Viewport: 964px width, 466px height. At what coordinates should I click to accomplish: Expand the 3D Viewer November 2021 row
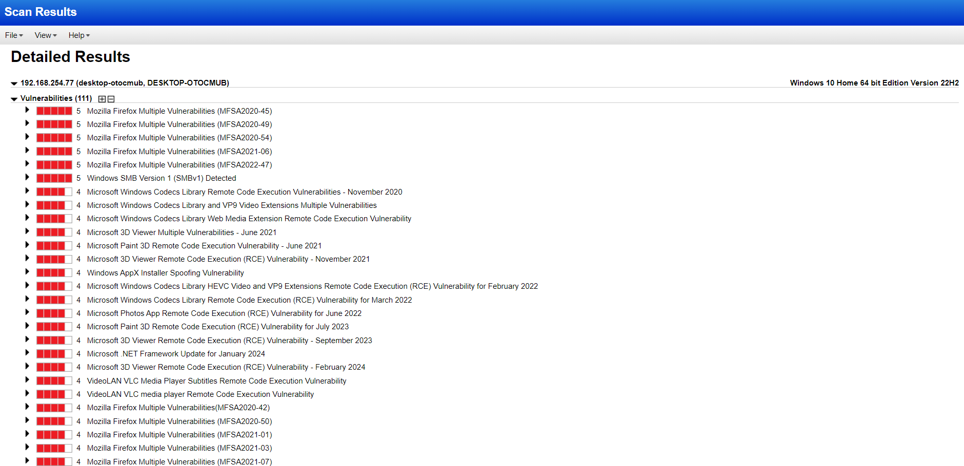(27, 258)
